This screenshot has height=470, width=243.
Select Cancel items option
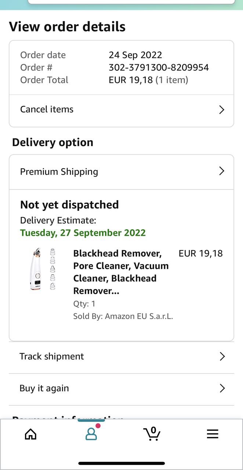point(47,109)
